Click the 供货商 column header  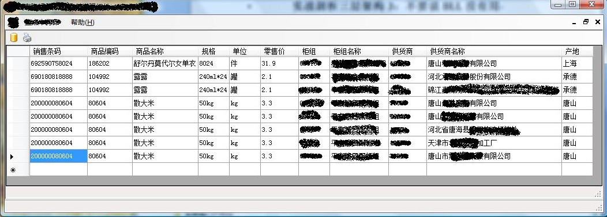coord(407,51)
